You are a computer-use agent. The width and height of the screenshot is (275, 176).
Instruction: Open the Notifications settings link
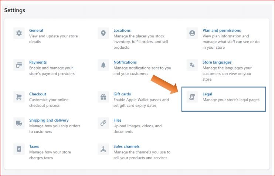(125, 62)
